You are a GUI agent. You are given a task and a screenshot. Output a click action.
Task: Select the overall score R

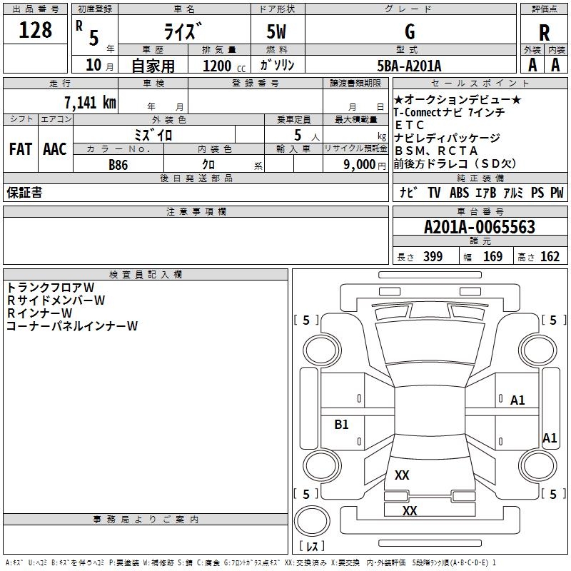click(544, 33)
